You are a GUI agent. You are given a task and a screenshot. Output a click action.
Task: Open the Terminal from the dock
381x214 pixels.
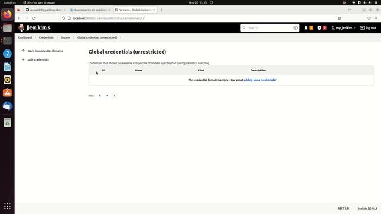(7, 40)
